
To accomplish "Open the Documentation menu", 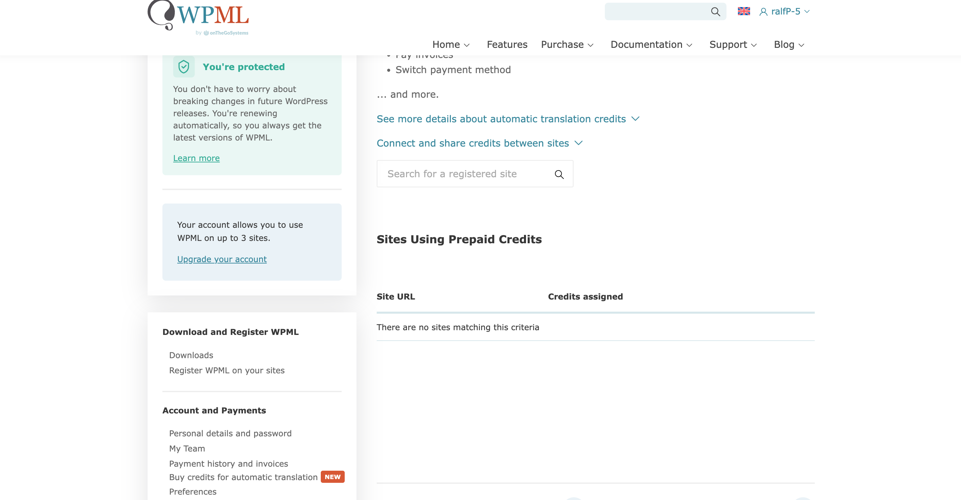I will [x=651, y=44].
